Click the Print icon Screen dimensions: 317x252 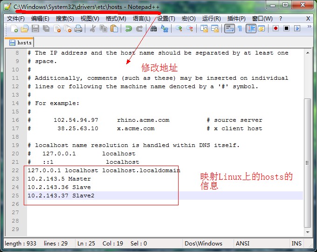click(78, 28)
